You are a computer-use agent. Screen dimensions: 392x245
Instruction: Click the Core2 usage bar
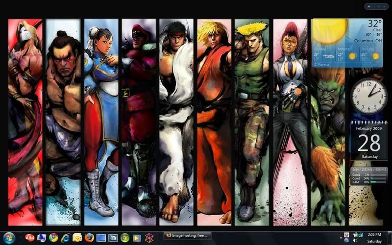pos(378,178)
